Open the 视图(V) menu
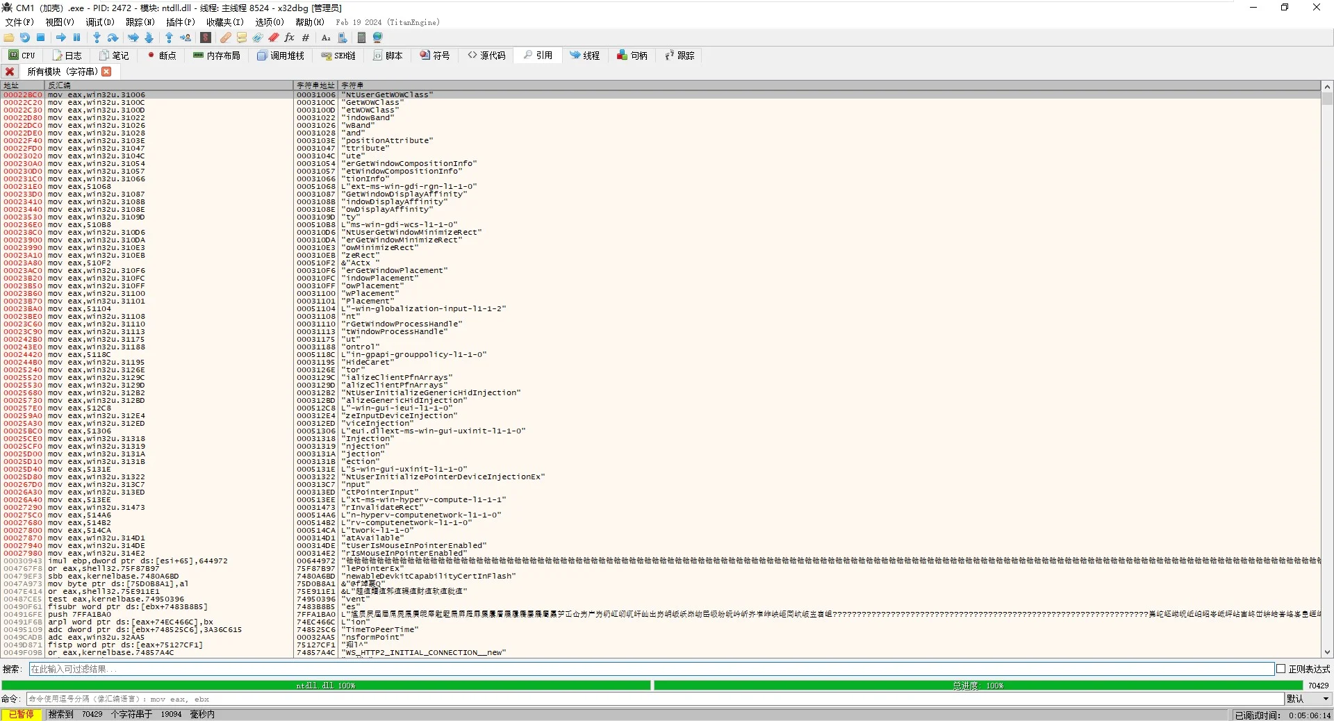Screen dimensions: 1334x721 [x=60, y=22]
